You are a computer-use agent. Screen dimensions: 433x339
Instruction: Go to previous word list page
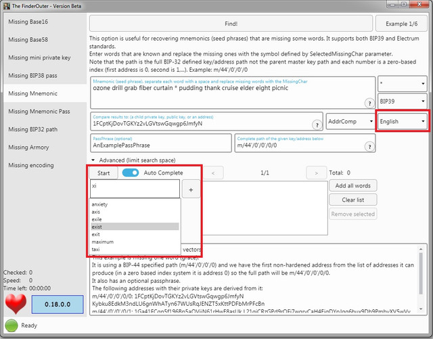tap(213, 173)
